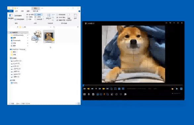Choose Extra large icons layout in the ribbon
This screenshot has width=194, height=125.
click(30, 15)
